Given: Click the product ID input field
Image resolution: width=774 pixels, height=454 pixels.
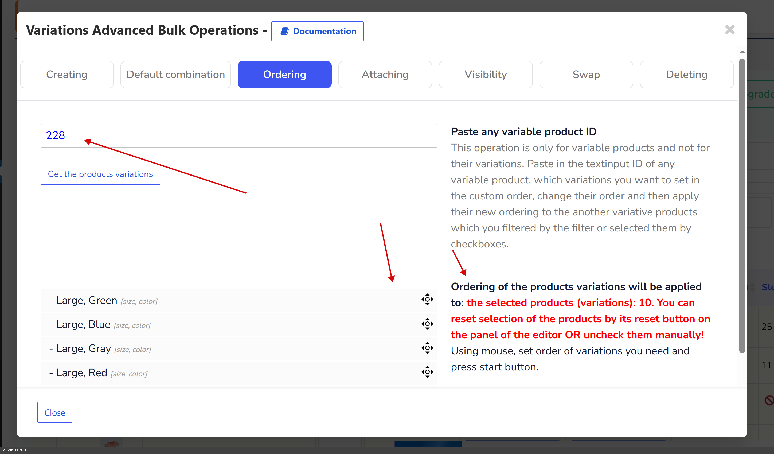Looking at the screenshot, I should click(x=239, y=135).
